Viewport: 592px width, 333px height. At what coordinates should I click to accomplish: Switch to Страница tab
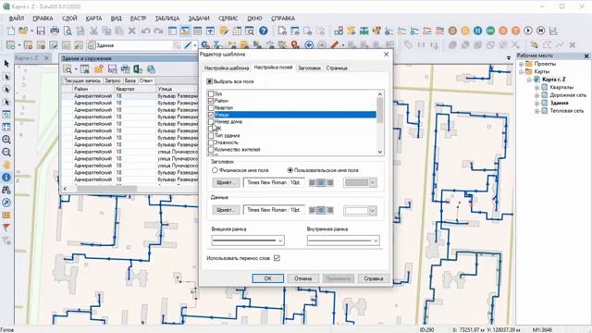337,68
